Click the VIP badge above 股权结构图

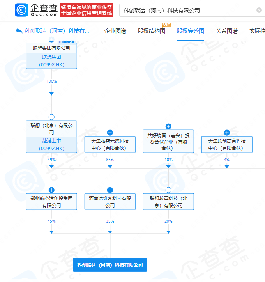167,25
